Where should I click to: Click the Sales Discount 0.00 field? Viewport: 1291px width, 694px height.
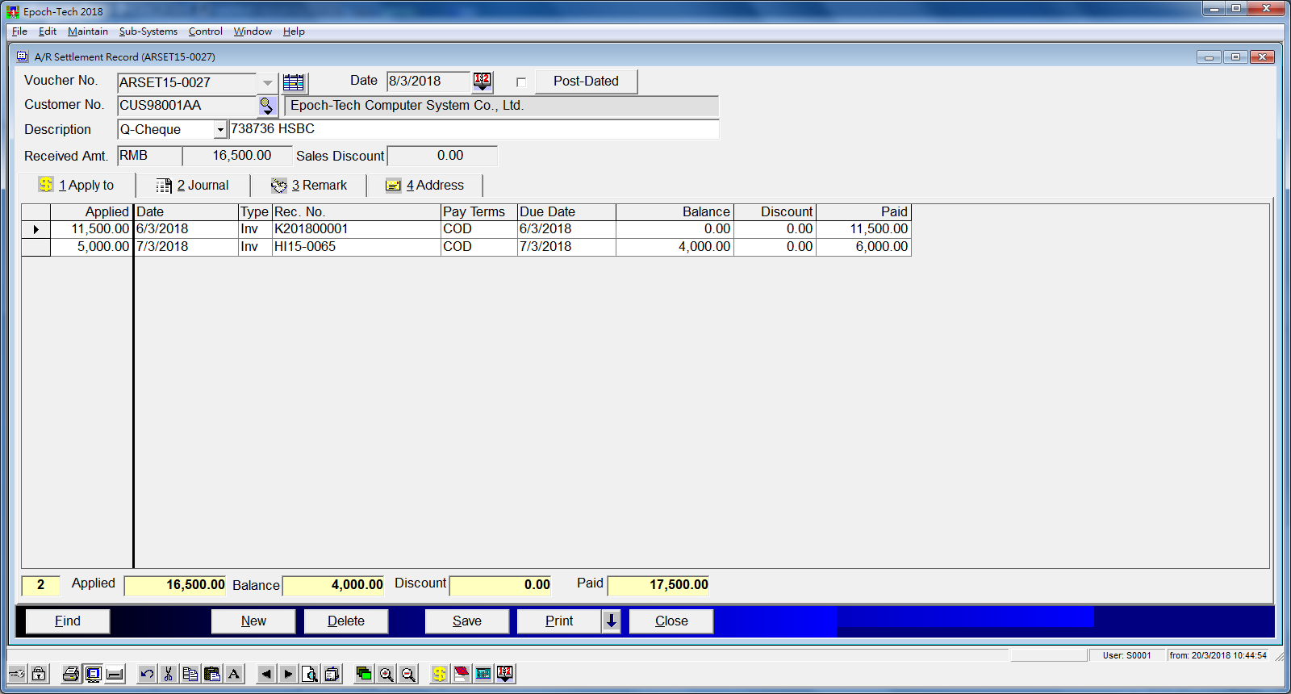click(x=443, y=156)
